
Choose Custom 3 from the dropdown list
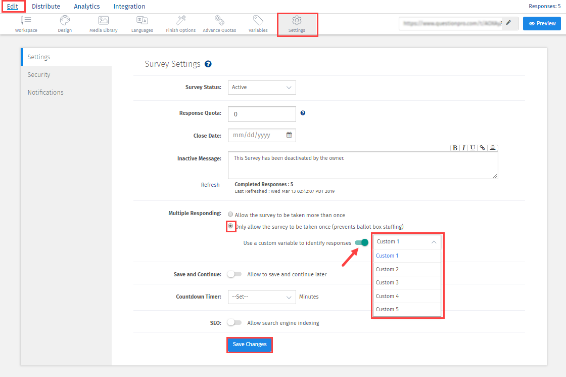(388, 282)
